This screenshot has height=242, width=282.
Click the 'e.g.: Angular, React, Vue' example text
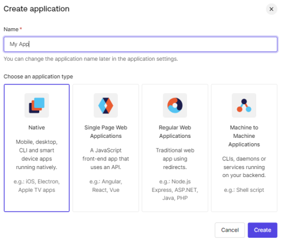point(105,186)
